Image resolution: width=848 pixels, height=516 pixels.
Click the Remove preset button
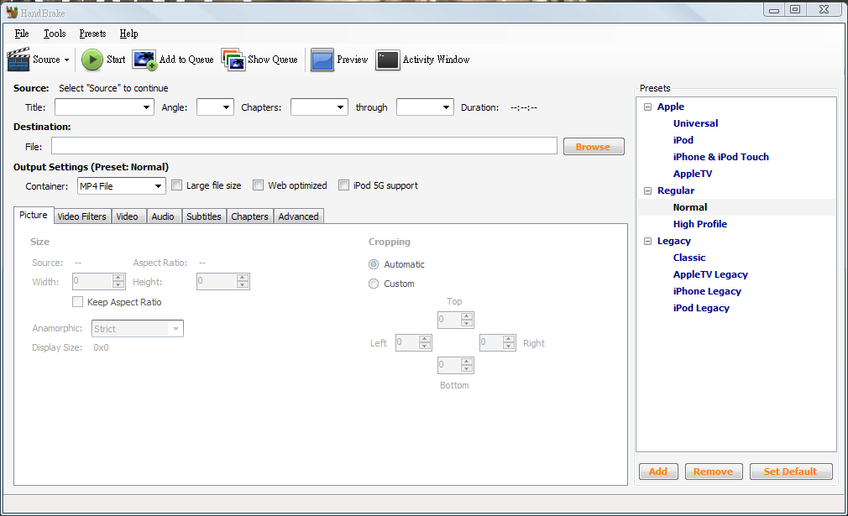[x=714, y=472]
